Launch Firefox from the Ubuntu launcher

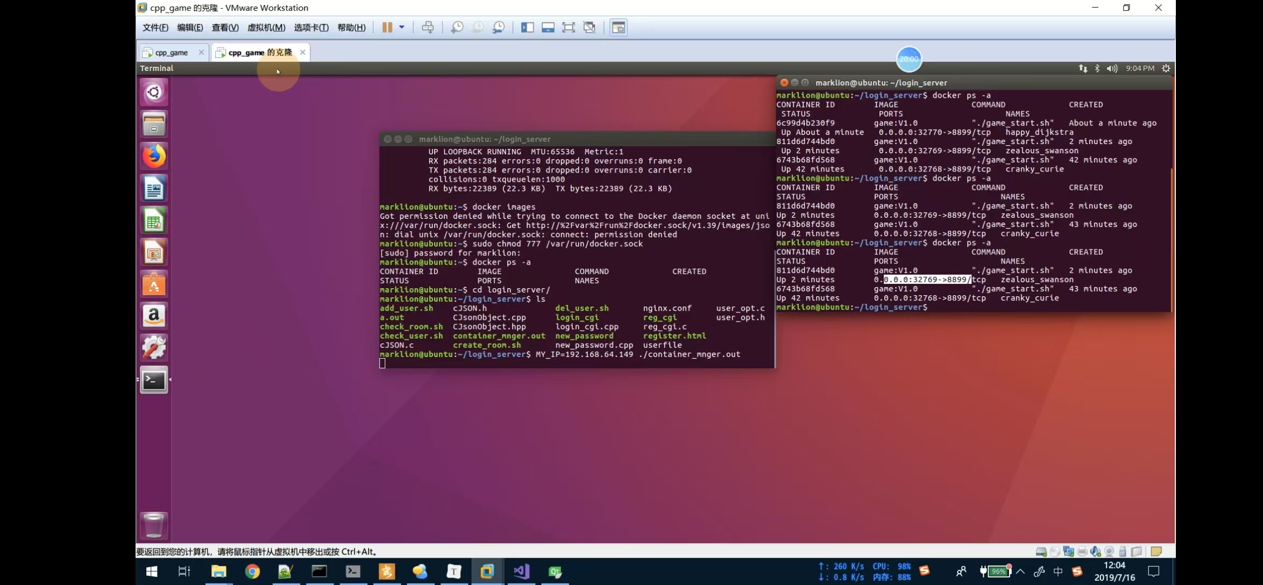154,156
